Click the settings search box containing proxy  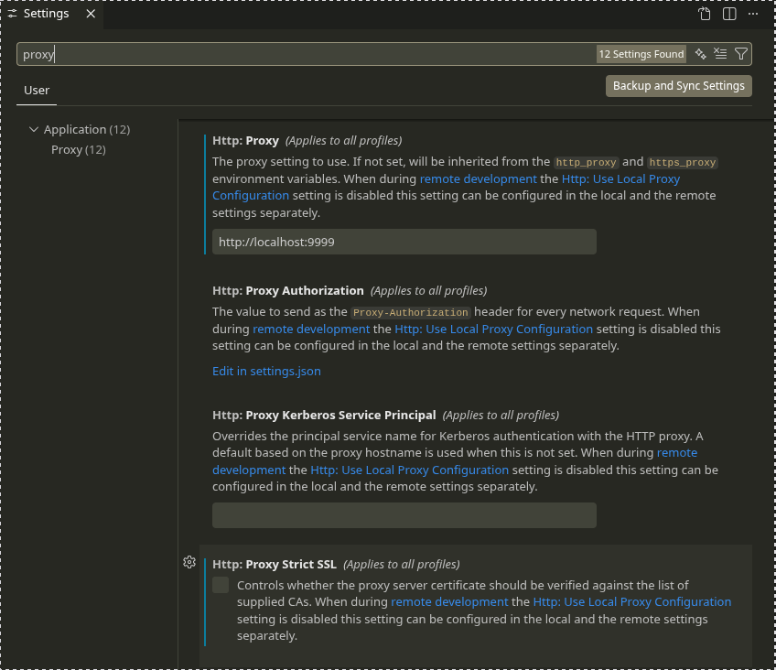302,54
